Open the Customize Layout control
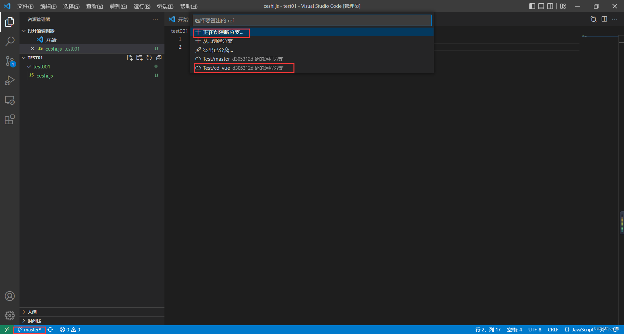 (x=563, y=6)
